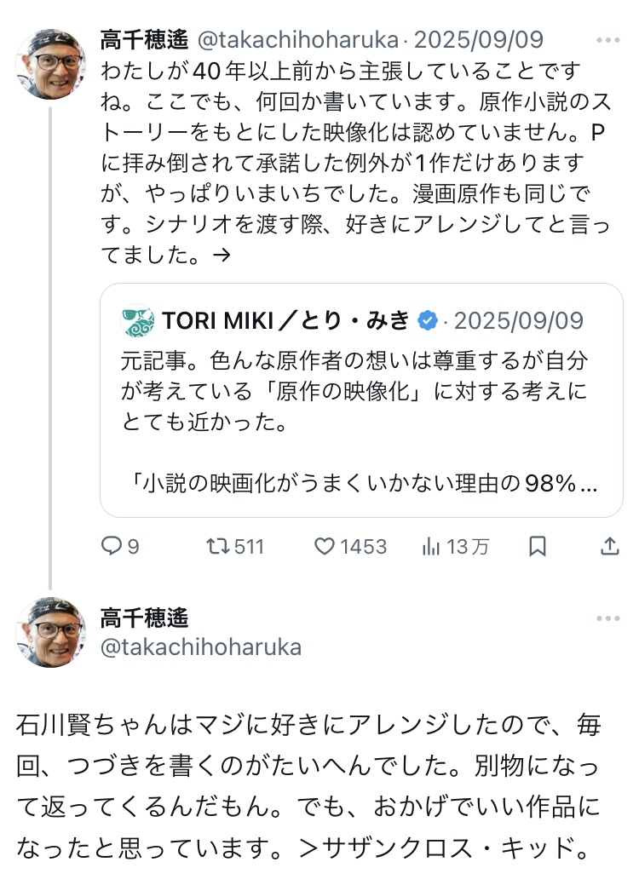Open the @takachihoharuka handle in top tweet
The image size is (639, 885).
coord(297,40)
